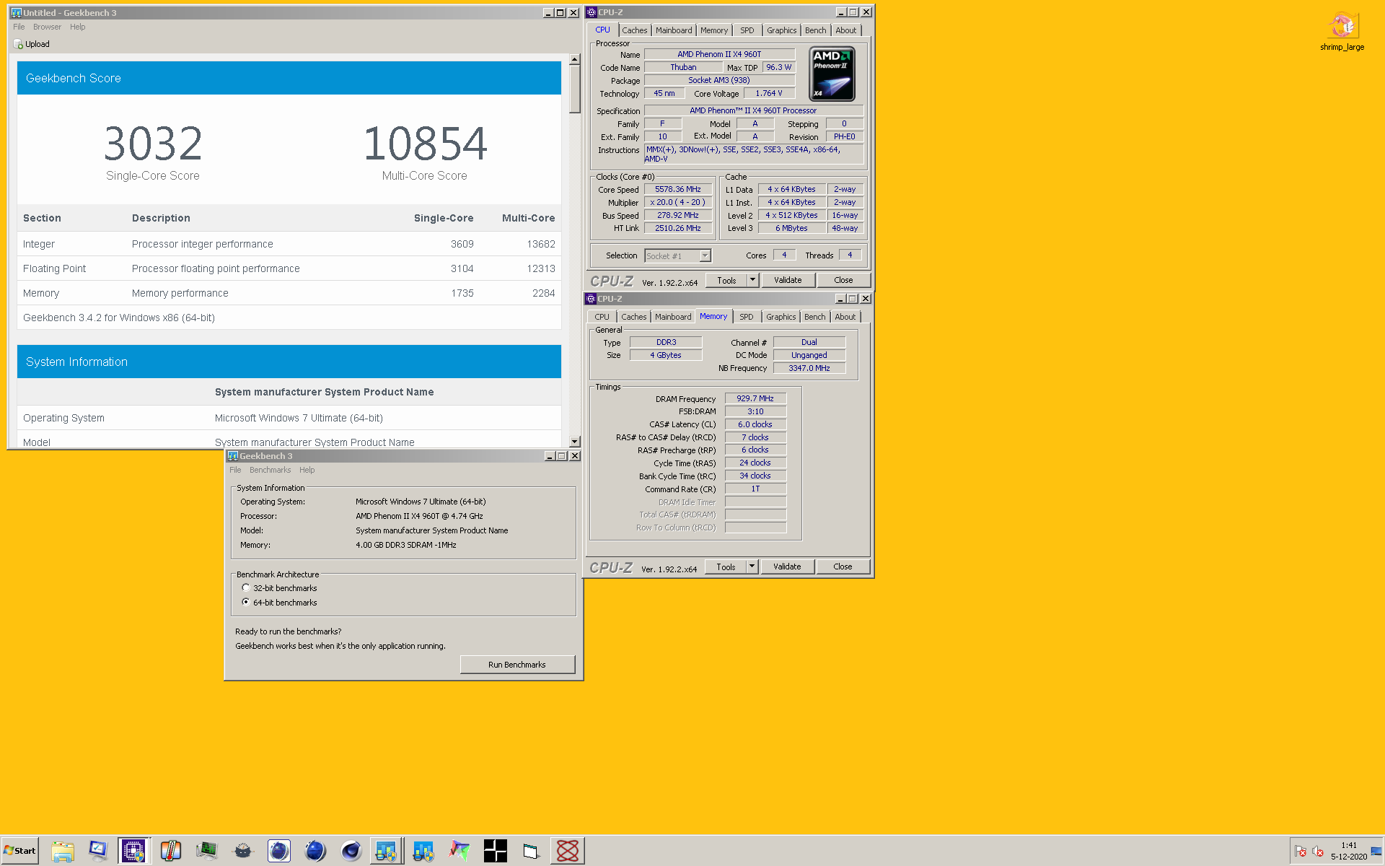Click scroll-down arrow in Geekbench results
Image resolution: width=1385 pixels, height=866 pixels.
coord(575,442)
